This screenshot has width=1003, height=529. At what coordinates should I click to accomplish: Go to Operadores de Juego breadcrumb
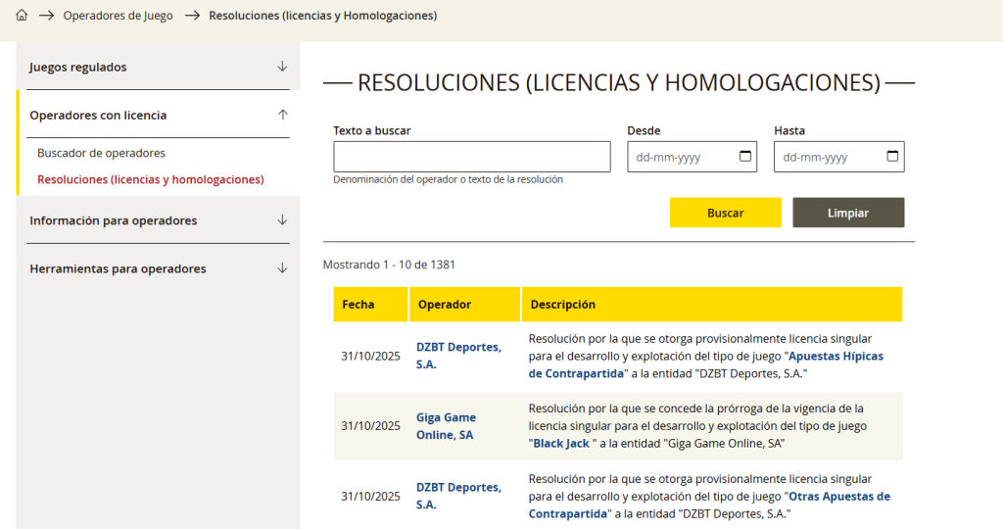(x=118, y=16)
